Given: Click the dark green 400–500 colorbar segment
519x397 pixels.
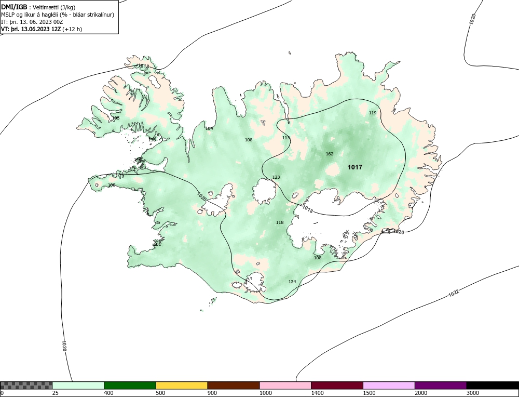Looking at the screenshot, I should point(130,386).
